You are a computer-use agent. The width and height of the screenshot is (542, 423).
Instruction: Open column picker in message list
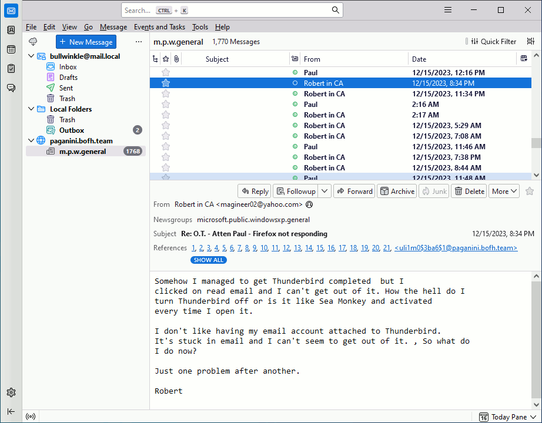click(524, 58)
